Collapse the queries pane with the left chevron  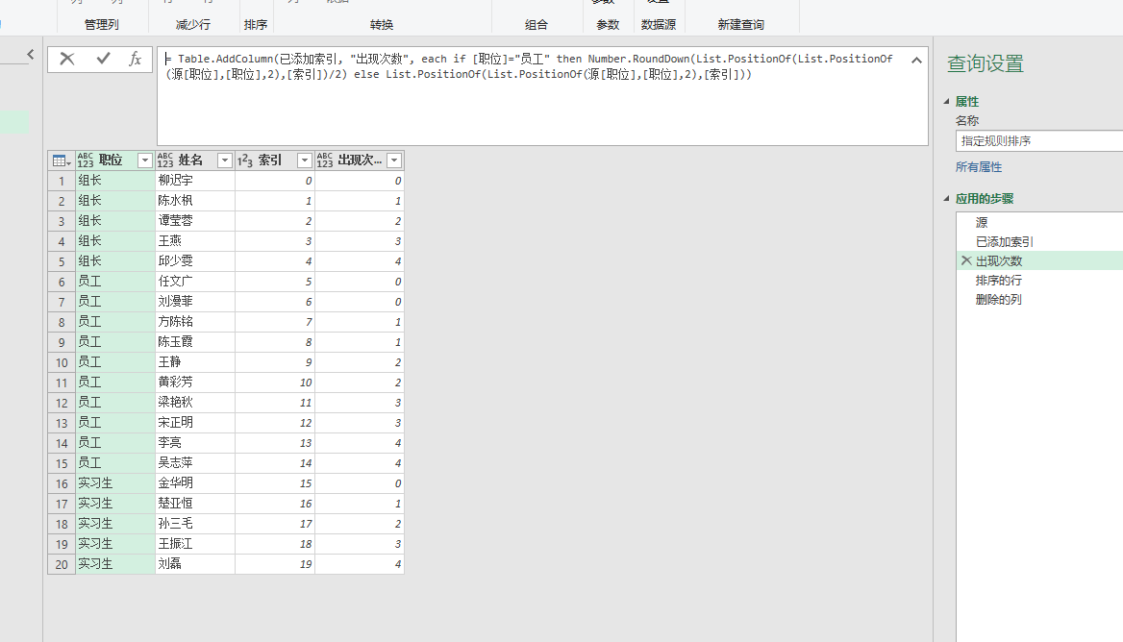tap(31, 54)
